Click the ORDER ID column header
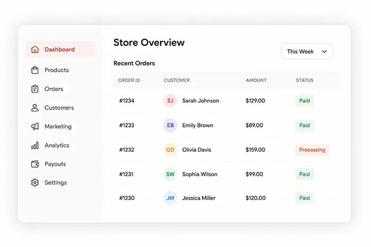Viewport: 371px width, 247px height. tap(129, 80)
